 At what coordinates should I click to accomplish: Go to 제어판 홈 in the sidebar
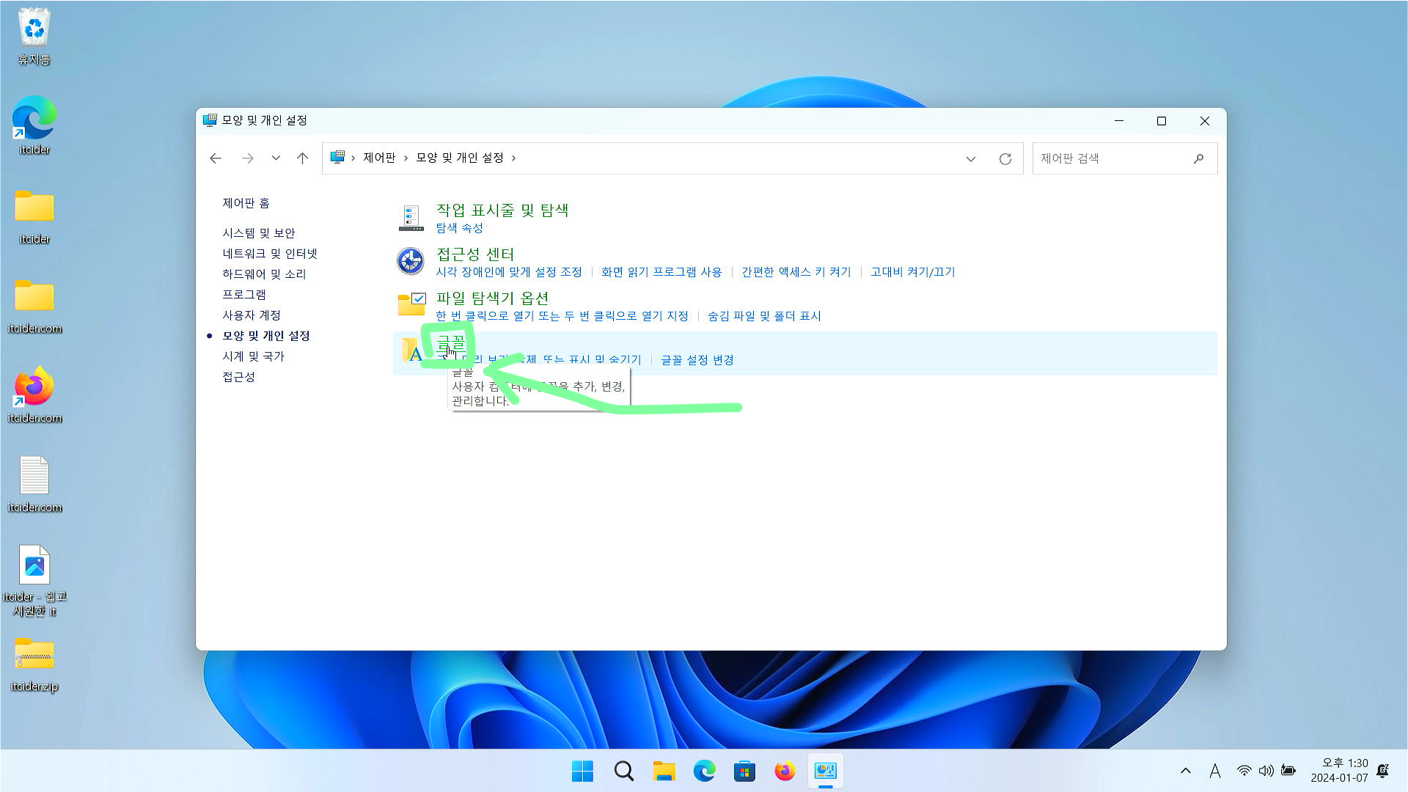point(246,203)
